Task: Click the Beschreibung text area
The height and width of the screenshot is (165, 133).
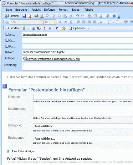Action: pos(83,112)
